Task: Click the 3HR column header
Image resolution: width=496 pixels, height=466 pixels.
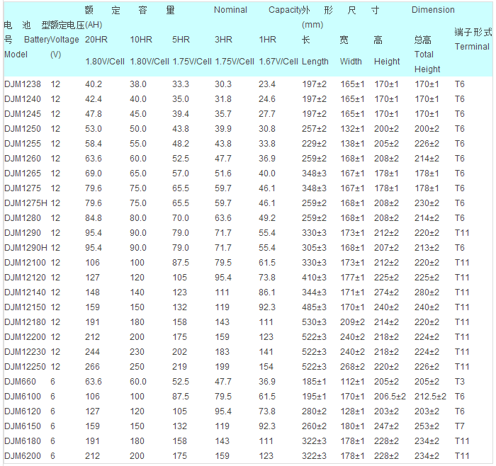Action: (x=224, y=40)
